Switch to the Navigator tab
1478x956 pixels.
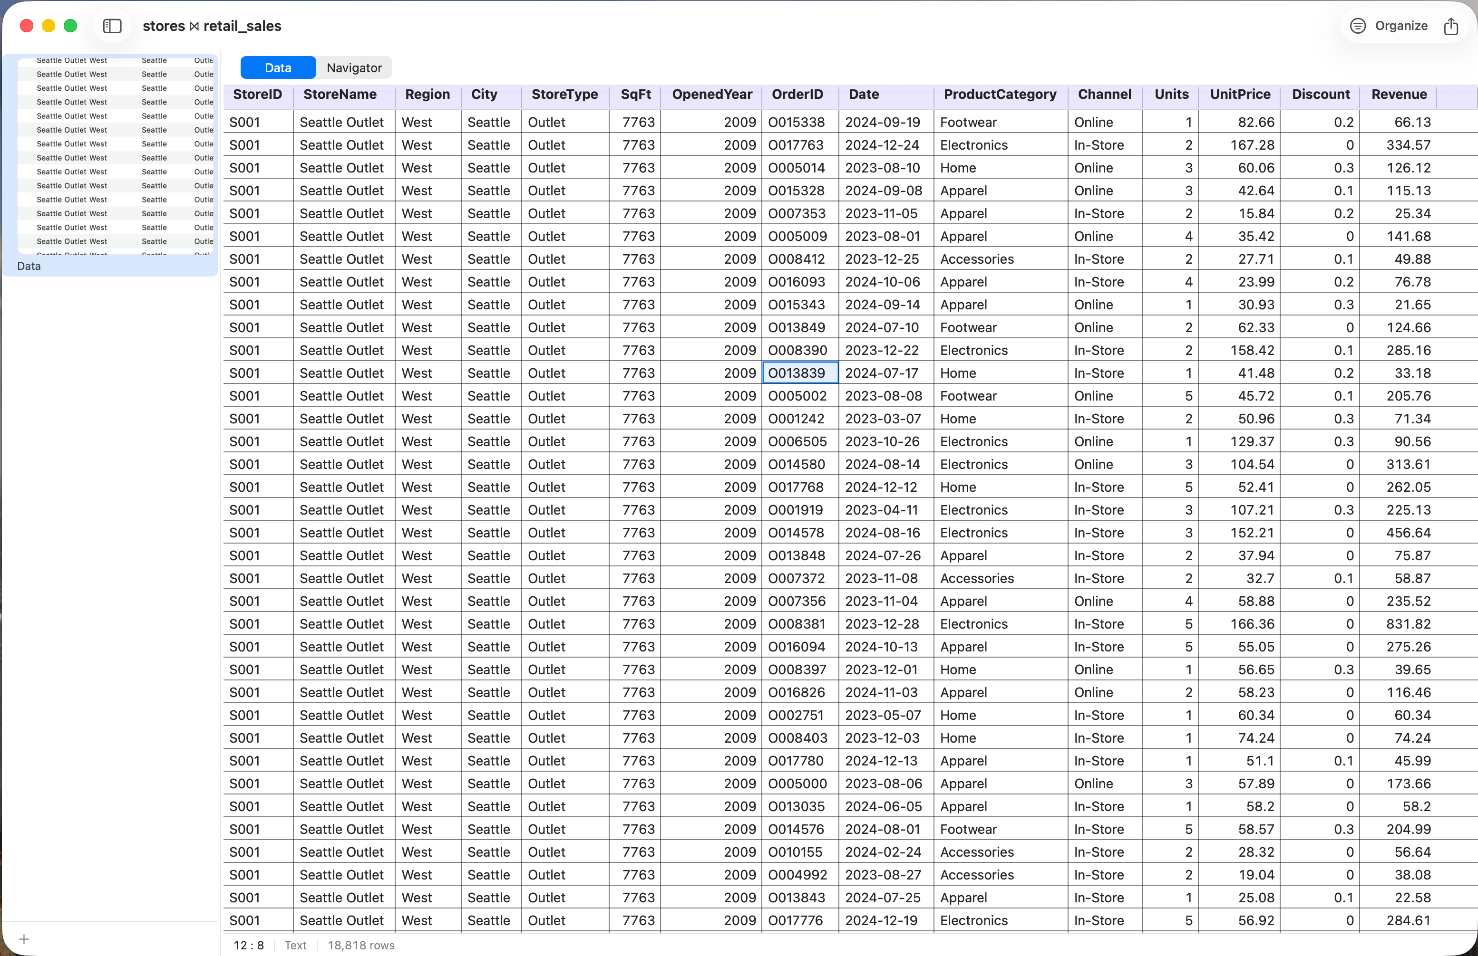click(x=354, y=67)
